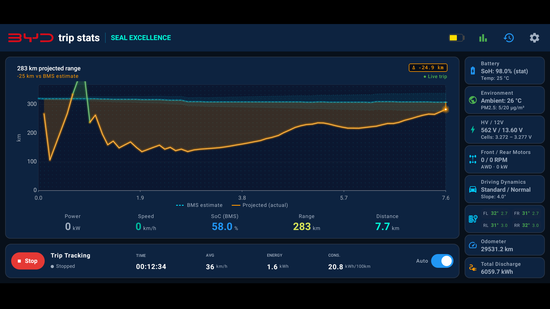Screen dimensions: 550x309
Task: Open the battery status icon in header
Action: coord(457,38)
